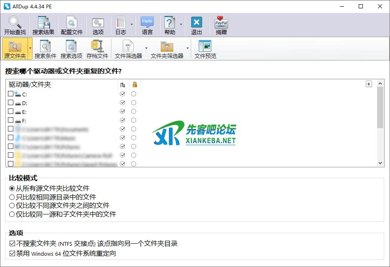Expand the 文件筛选器 dropdown arrow
The height and width of the screenshot is (267, 390).
146,48
